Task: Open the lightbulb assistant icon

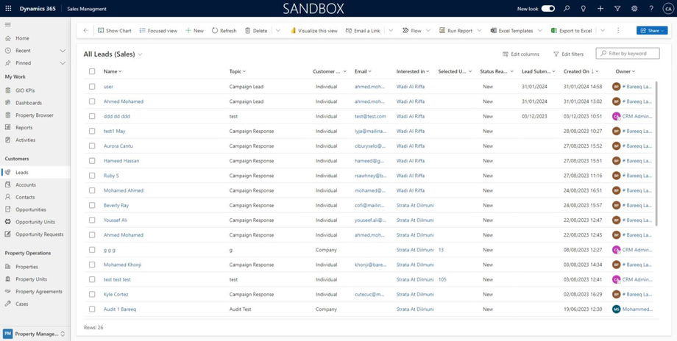Action: [584, 8]
